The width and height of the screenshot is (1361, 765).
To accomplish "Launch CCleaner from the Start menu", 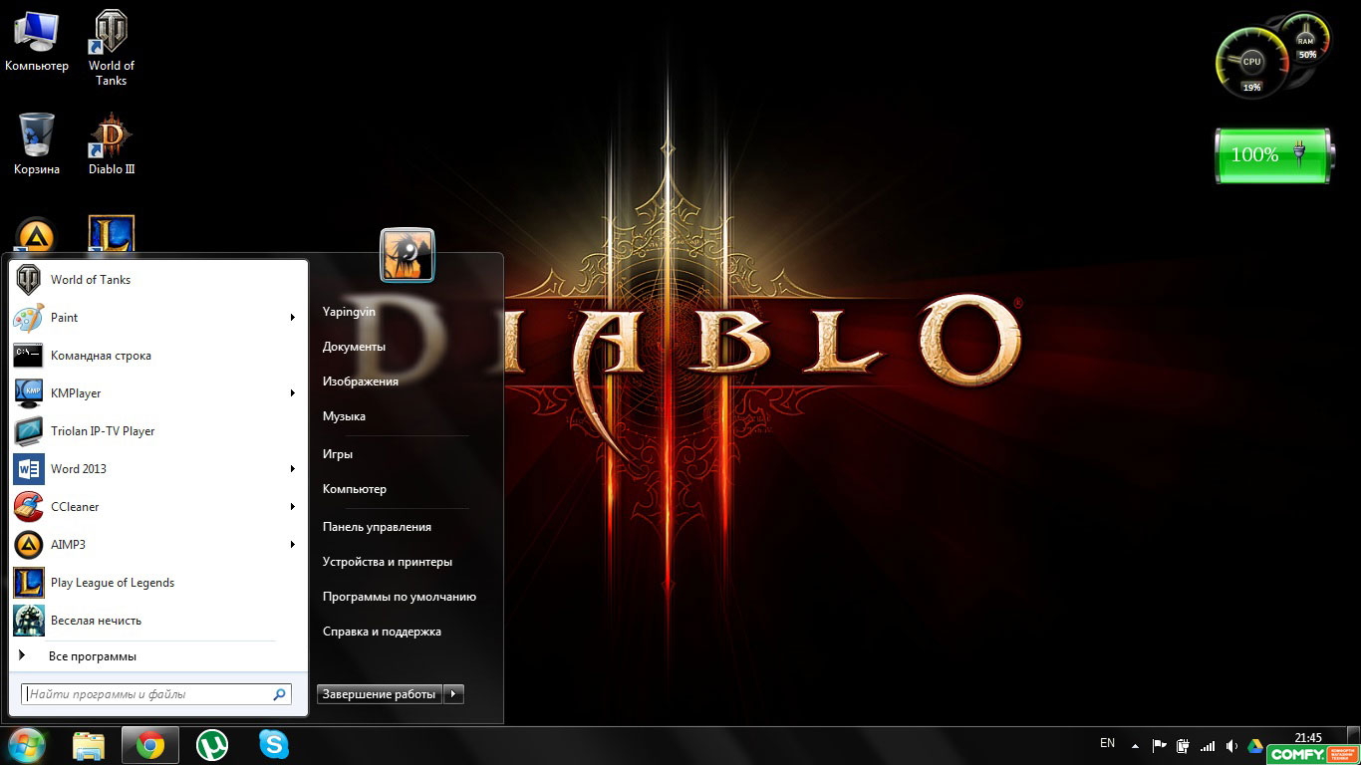I will pos(157,507).
